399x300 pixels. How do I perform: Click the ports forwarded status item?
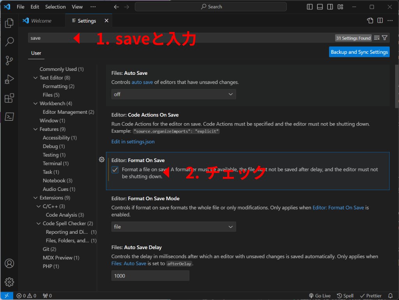point(47,295)
